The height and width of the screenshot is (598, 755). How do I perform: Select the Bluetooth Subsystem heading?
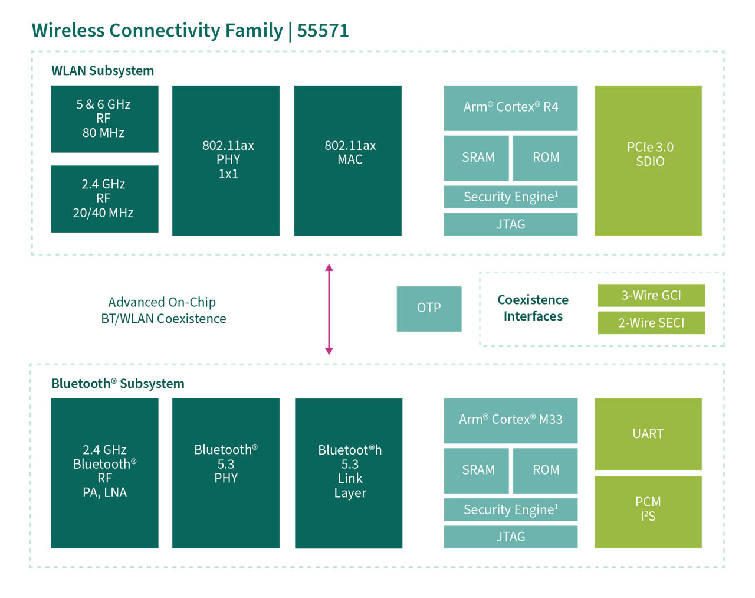(x=118, y=384)
